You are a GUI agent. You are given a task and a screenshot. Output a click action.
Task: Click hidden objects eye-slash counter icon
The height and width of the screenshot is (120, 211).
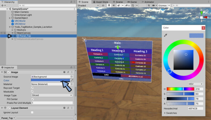click(127, 5)
